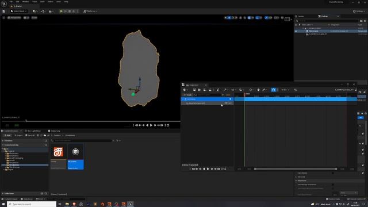Add track to the component sub-track
Screen dimensions: 368x207
(229, 103)
